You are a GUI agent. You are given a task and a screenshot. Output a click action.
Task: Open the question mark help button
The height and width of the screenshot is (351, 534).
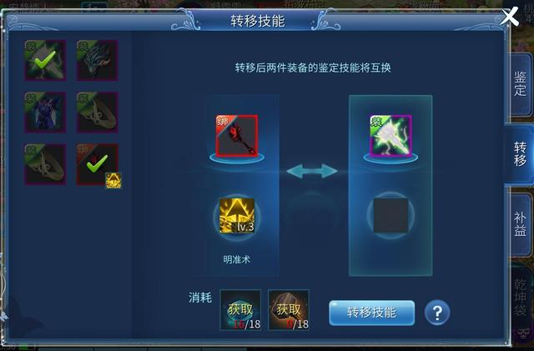[437, 312]
